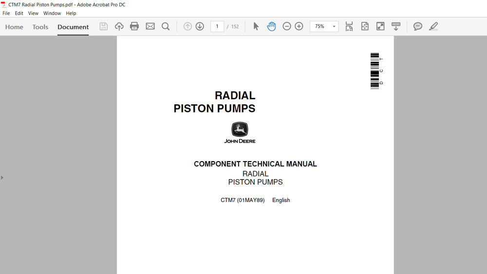Image resolution: width=487 pixels, height=274 pixels.
Task: Open the Window menu
Action: click(x=52, y=13)
